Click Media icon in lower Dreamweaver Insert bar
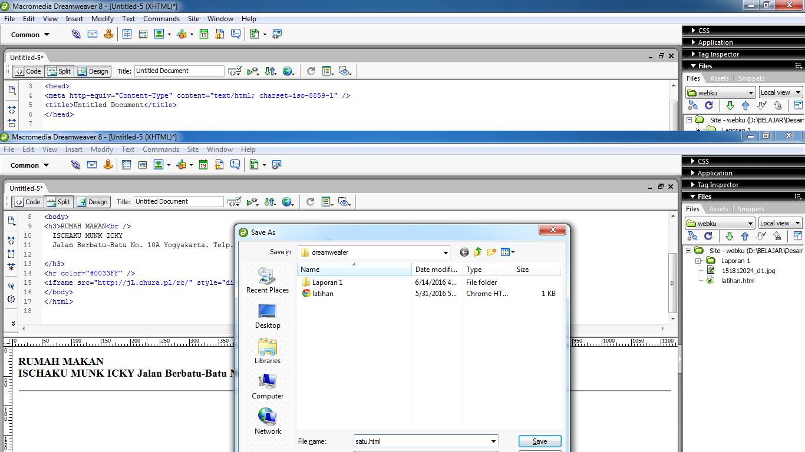 tap(181, 165)
